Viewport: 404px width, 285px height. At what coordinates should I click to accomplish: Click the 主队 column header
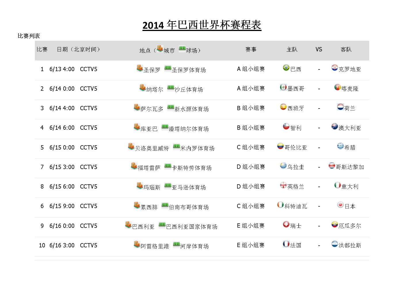click(292, 49)
